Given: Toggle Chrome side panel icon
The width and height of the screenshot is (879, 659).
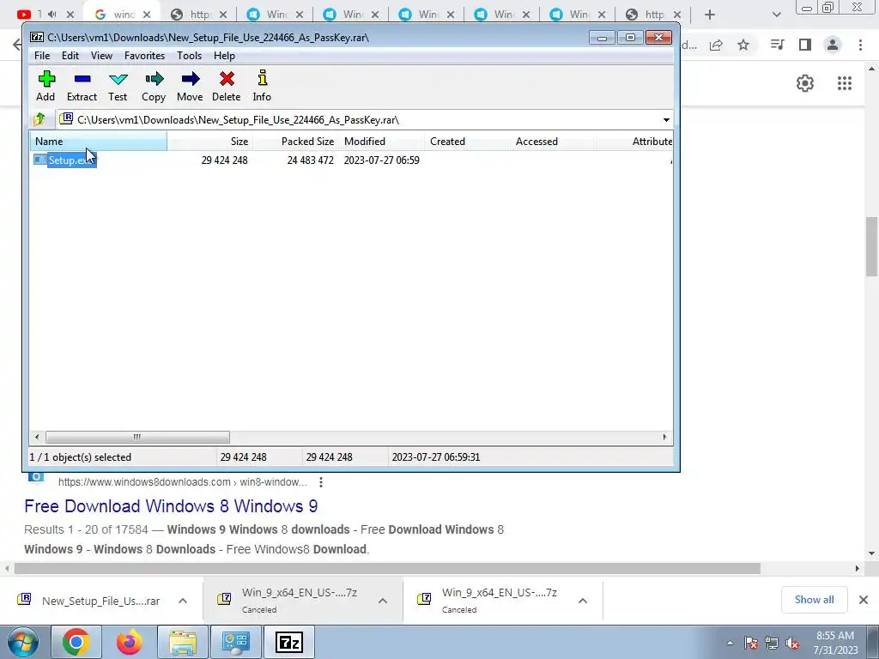Looking at the screenshot, I should [805, 45].
